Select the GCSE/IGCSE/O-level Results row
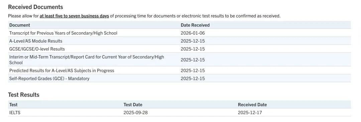 point(179,49)
